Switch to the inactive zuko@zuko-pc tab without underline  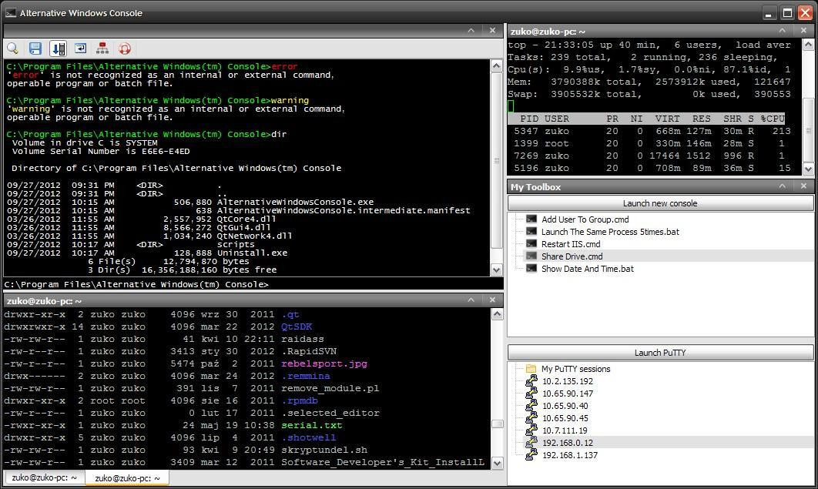[44, 477]
